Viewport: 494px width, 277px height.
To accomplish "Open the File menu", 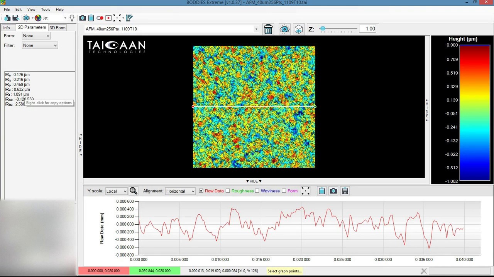I will point(7,9).
